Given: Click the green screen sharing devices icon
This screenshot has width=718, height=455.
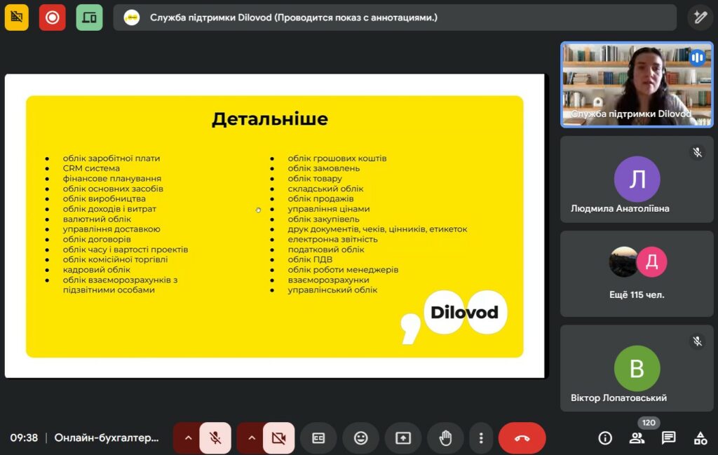Looking at the screenshot, I should point(89,18).
